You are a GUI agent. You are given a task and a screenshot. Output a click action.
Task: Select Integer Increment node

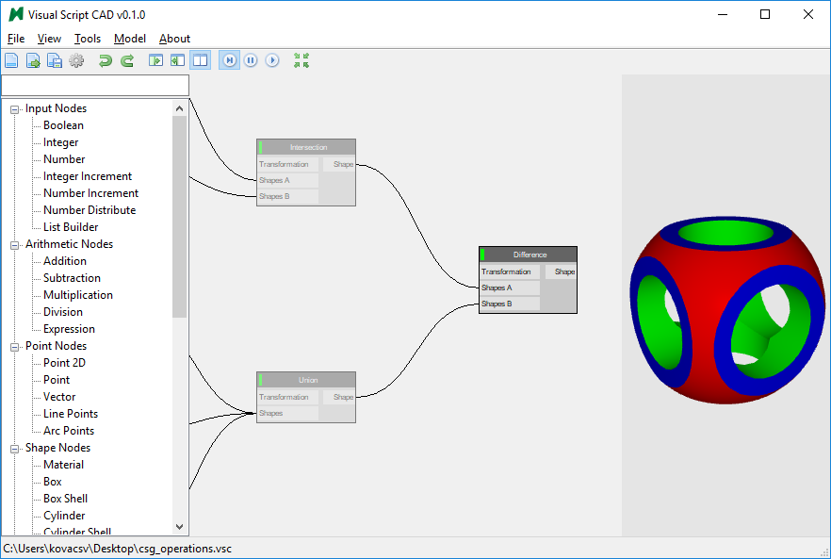pyautogui.click(x=88, y=176)
